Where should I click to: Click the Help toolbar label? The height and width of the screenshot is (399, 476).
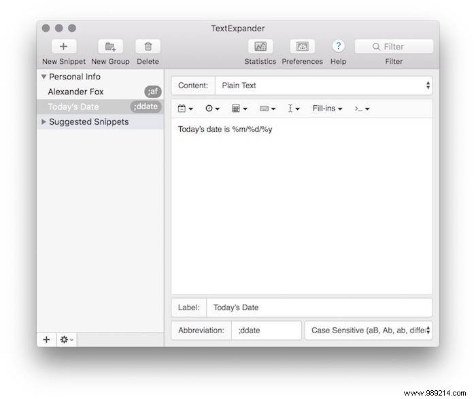click(x=338, y=62)
